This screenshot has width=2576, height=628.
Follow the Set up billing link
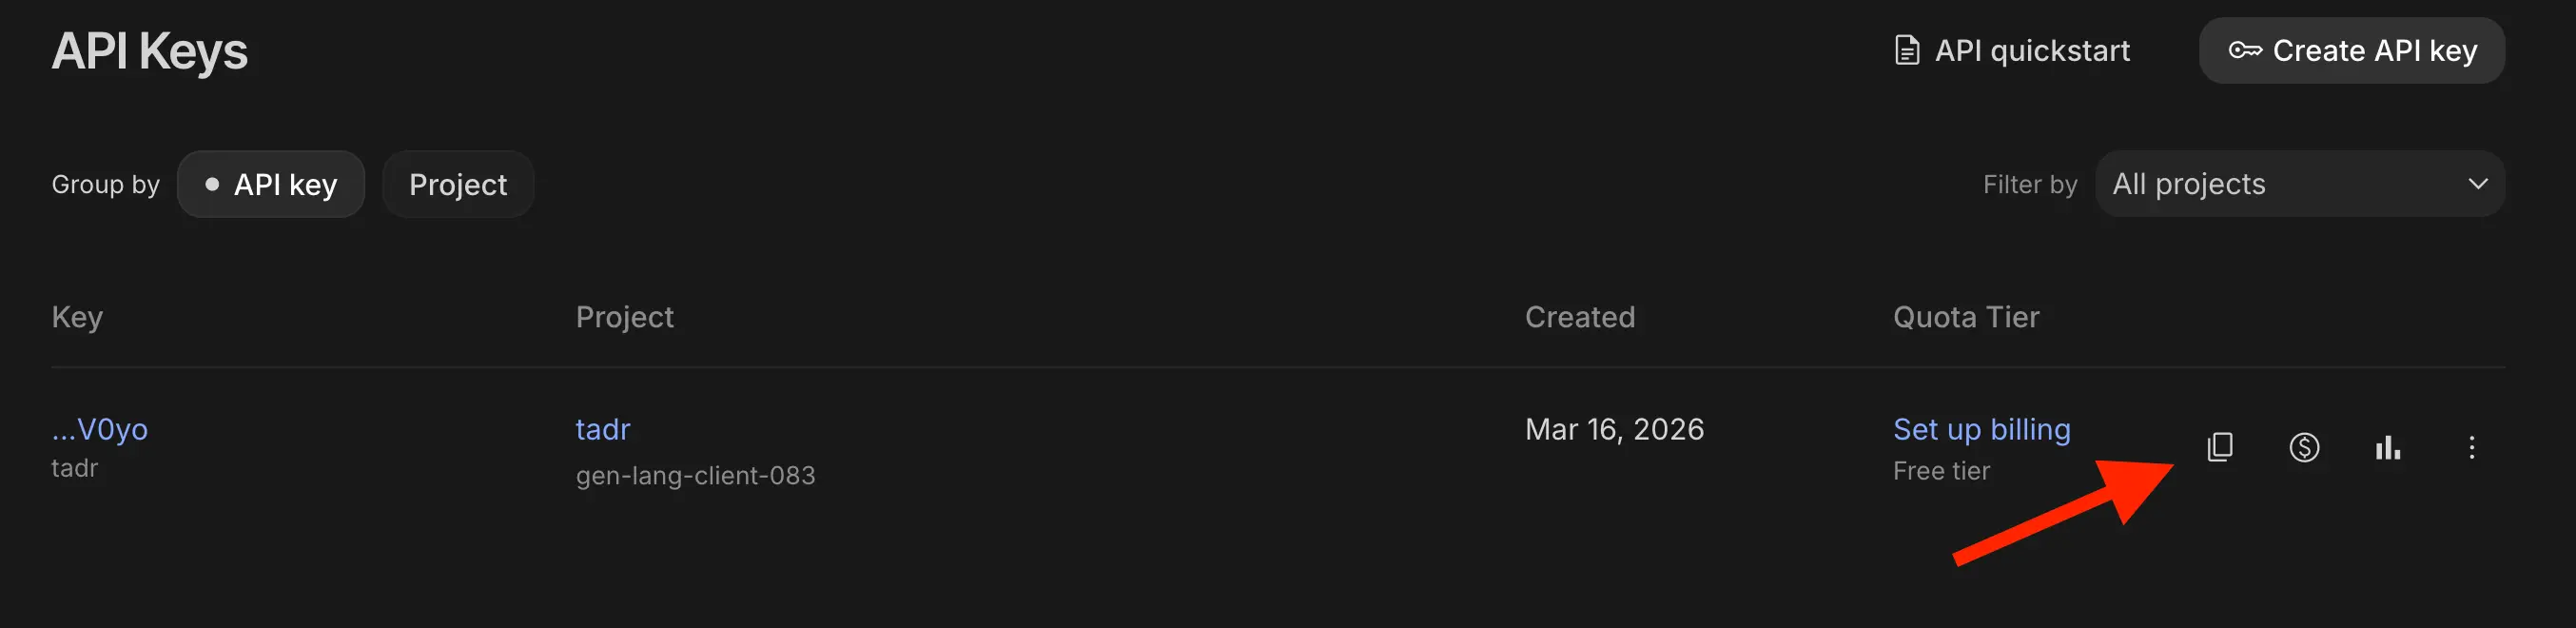[x=1981, y=429]
